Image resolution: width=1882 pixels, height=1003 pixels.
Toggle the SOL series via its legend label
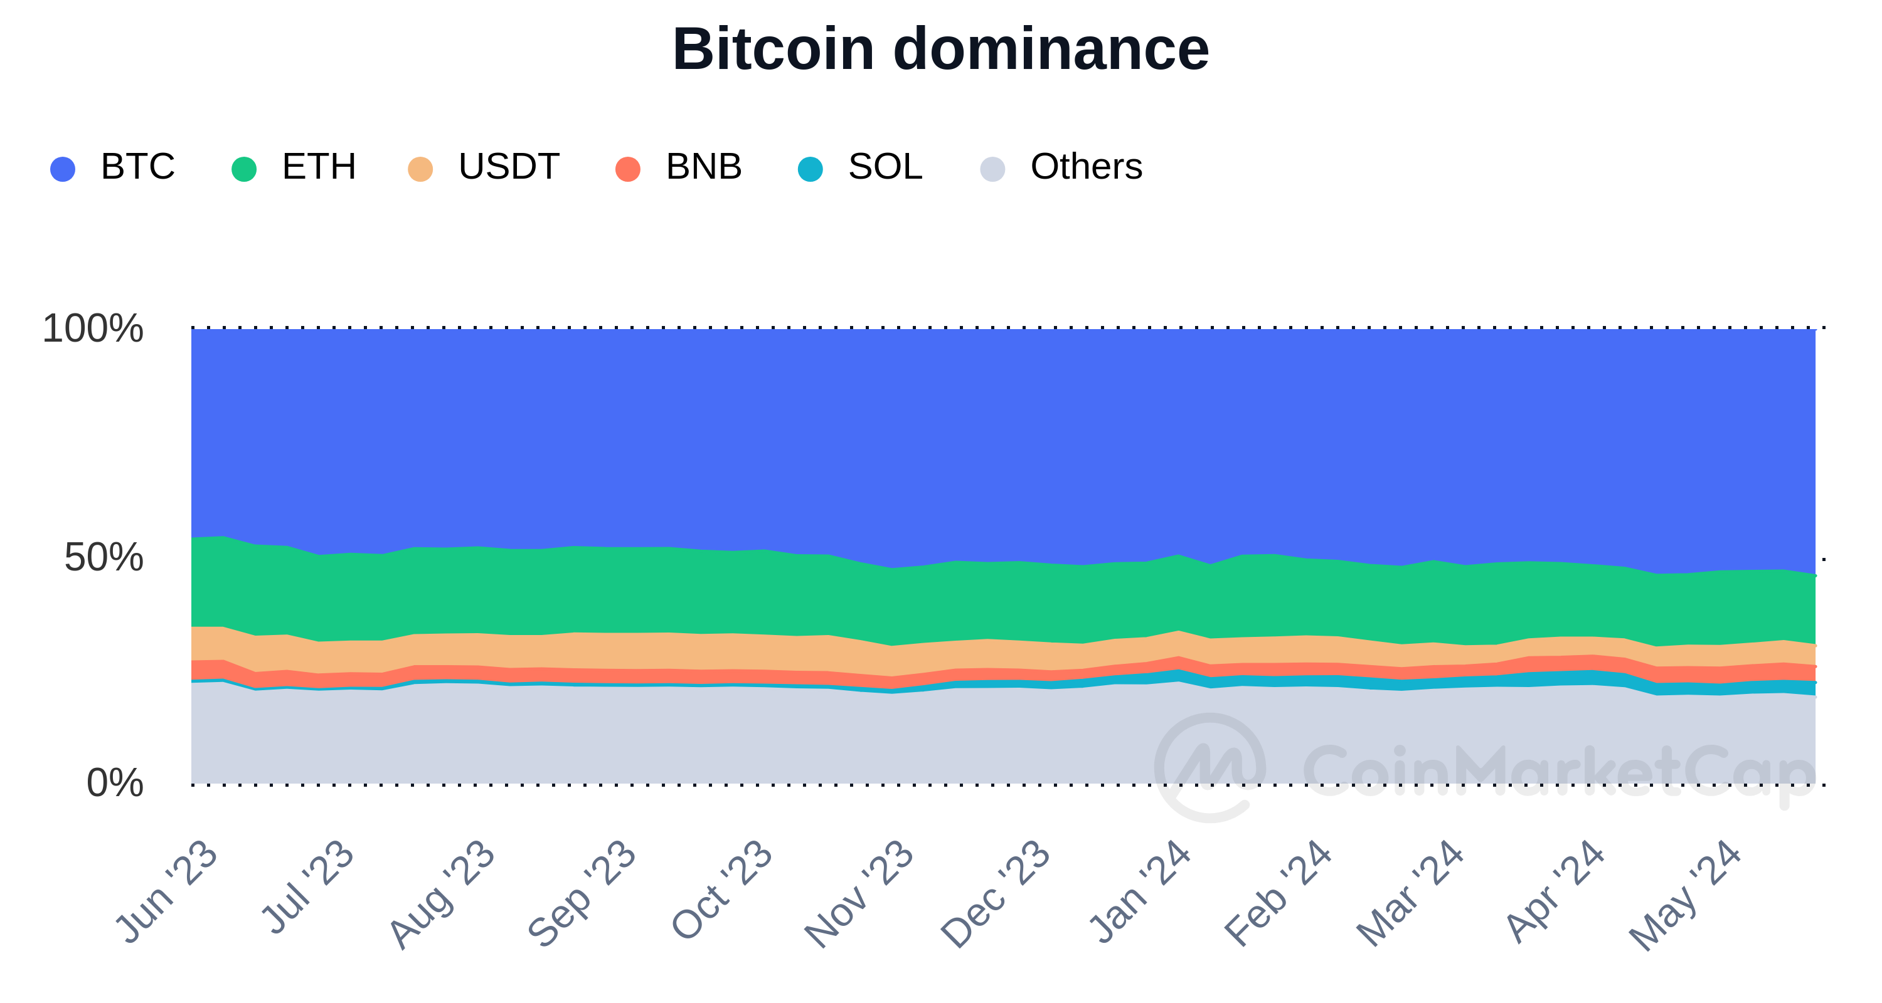point(885,167)
